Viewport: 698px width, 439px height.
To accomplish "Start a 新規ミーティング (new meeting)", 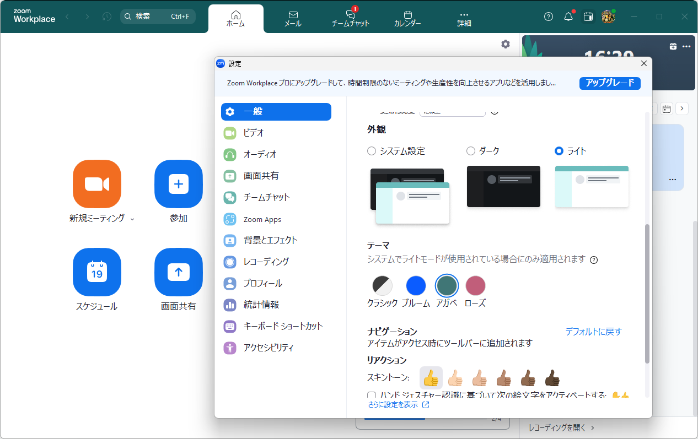I will coord(97,184).
